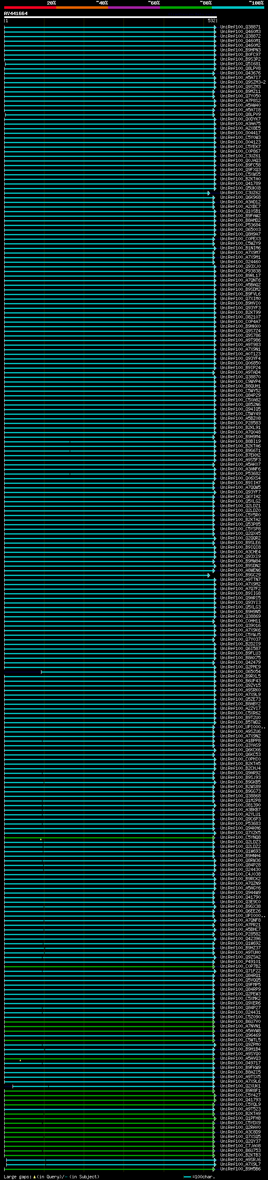Click hit label UniRef100_A3AA75
The height and width of the screenshot is (1180, 268).
(x=240, y=123)
